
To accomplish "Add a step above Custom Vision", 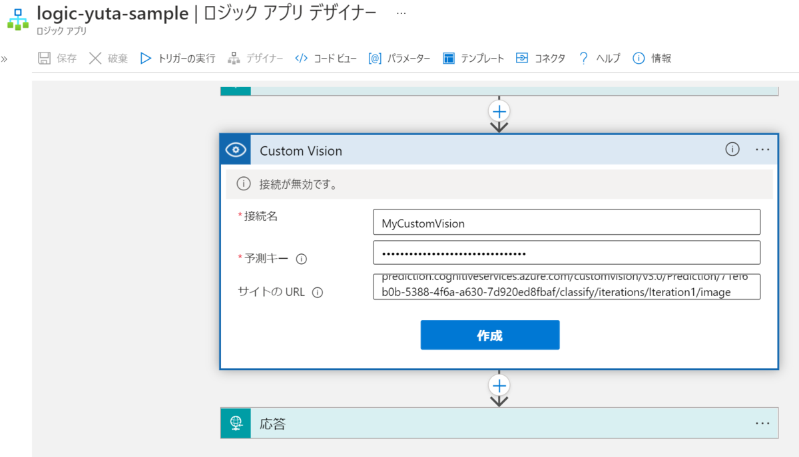I will tap(499, 110).
